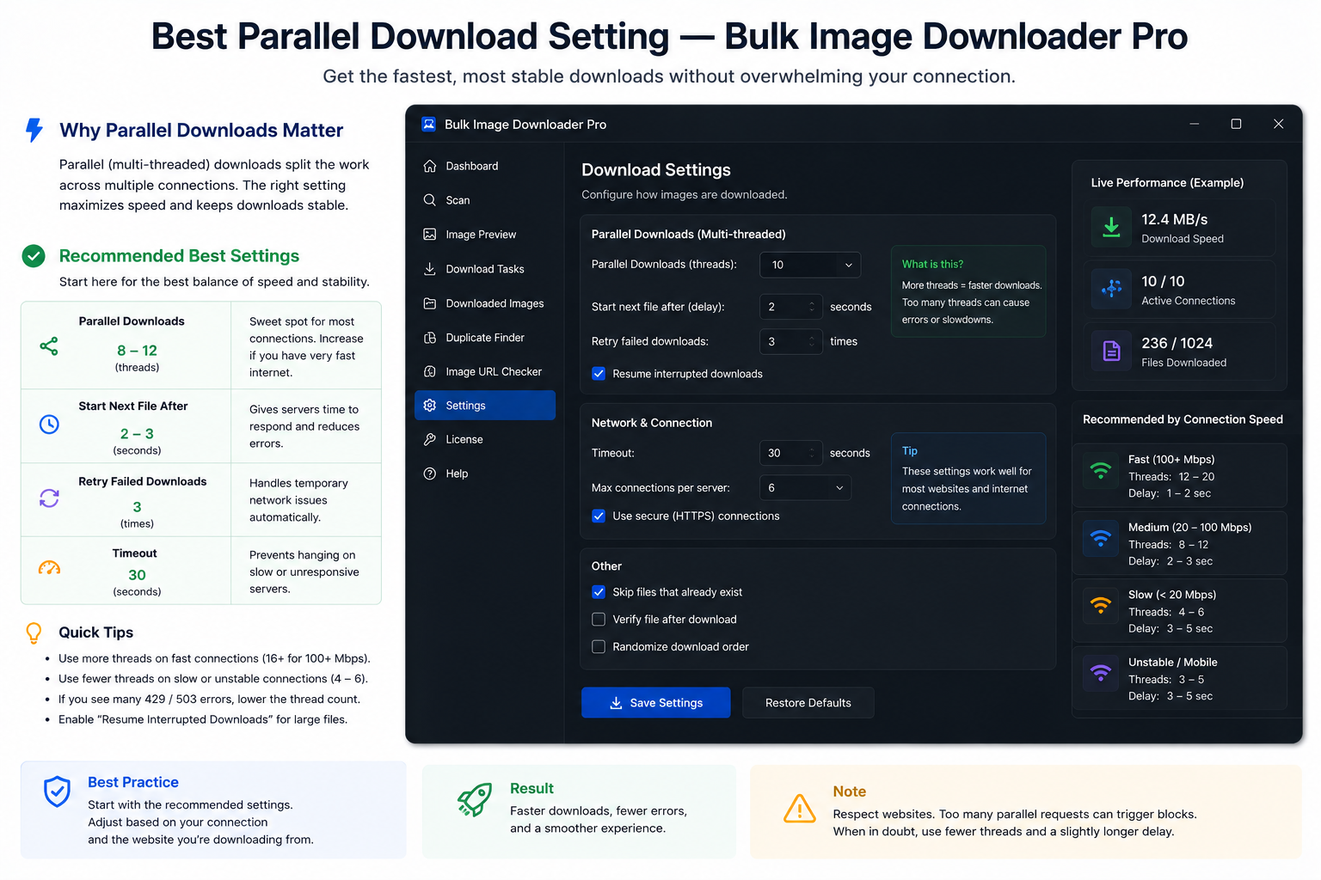
Task: Open the Parallel Downloads threads dropdown
Action: click(x=810, y=265)
